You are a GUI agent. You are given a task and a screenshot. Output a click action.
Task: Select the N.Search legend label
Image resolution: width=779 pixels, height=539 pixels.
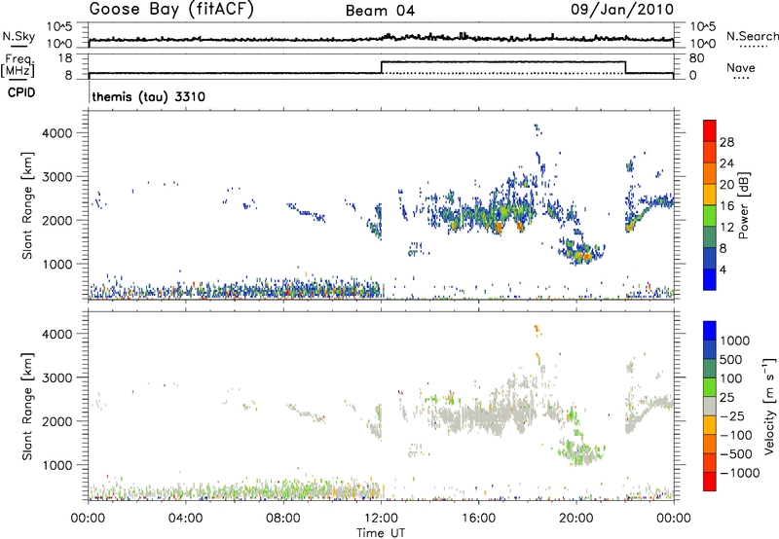tap(752, 36)
